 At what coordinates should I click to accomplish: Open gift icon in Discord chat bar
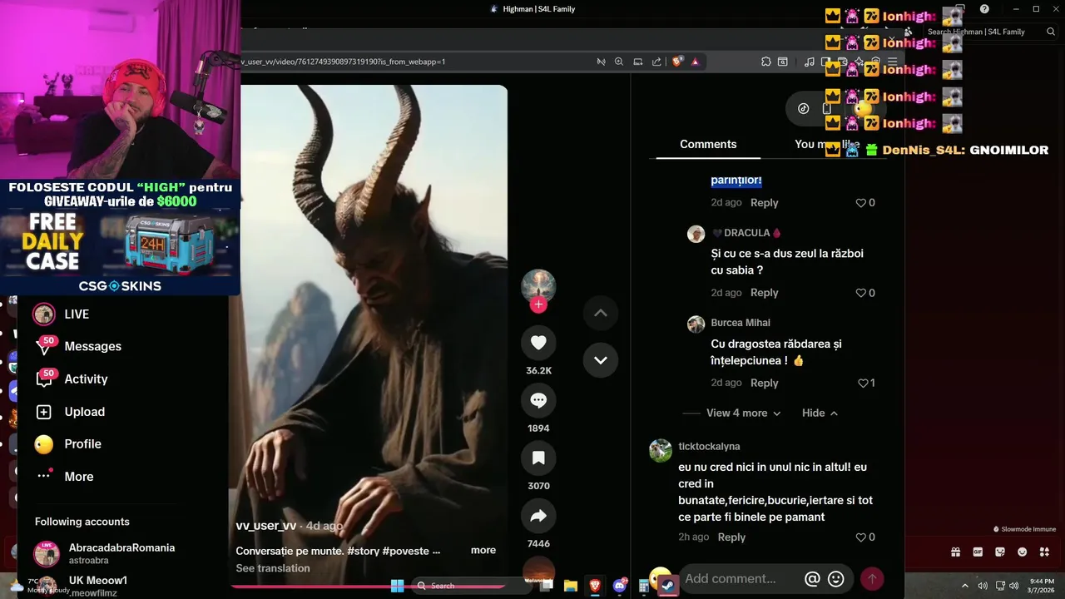pos(955,552)
